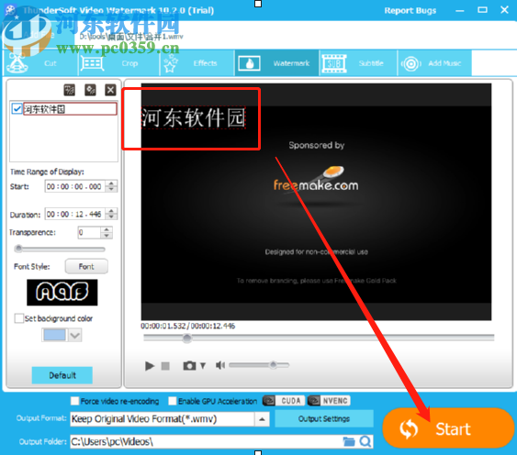Increase Transparence with the up arrow
The width and height of the screenshot is (517, 455).
107,229
